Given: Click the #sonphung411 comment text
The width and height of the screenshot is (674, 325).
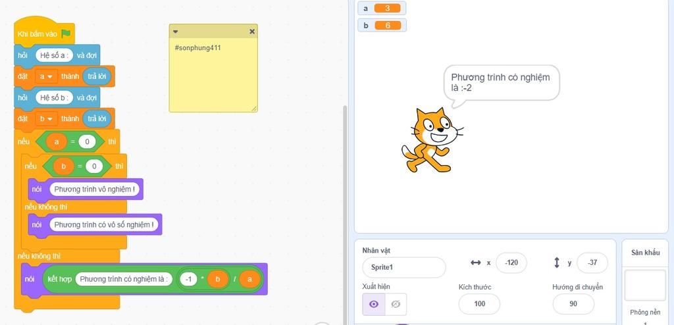Looking at the screenshot, I should 197,48.
